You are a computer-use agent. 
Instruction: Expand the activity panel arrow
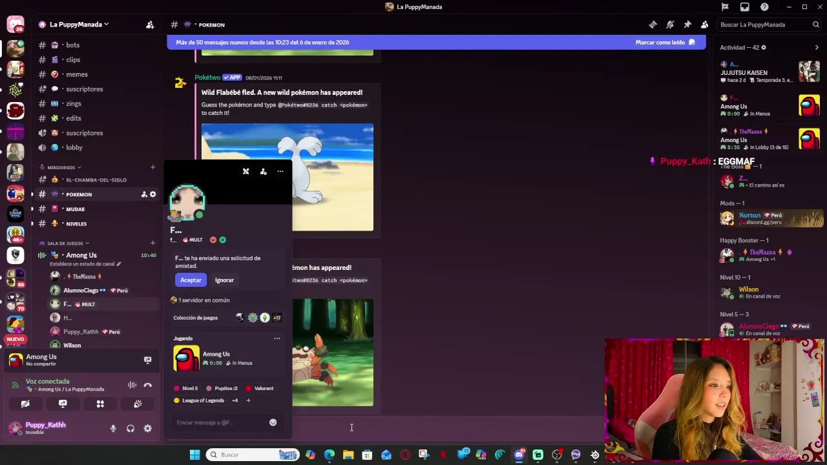(817, 47)
